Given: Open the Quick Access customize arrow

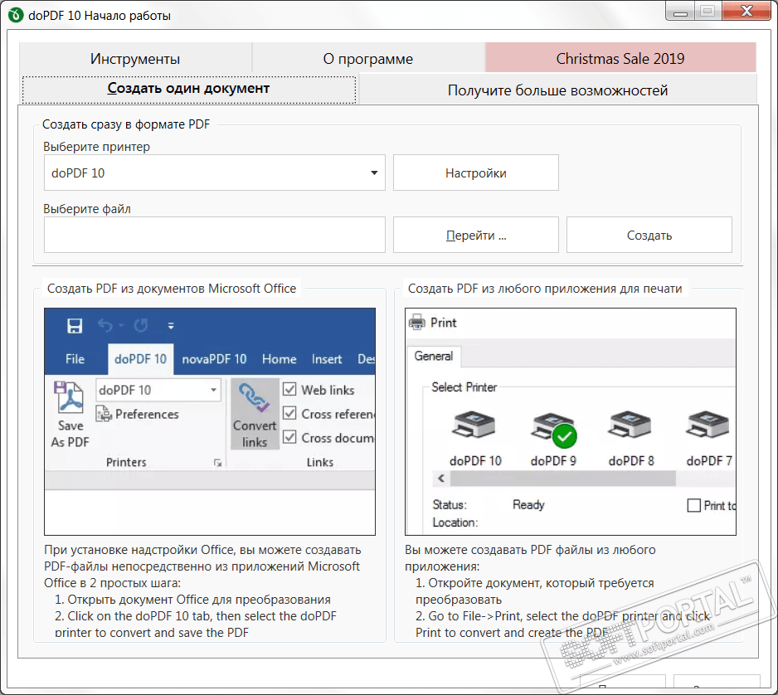Looking at the screenshot, I should coord(171,326).
